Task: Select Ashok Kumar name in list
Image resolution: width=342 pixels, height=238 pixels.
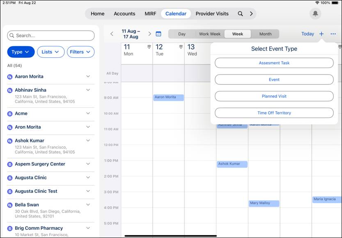Action: point(30,141)
